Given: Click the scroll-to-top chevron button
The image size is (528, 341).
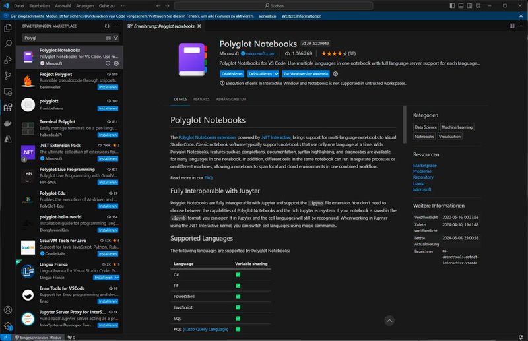Looking at the screenshot, I should (389, 321).
